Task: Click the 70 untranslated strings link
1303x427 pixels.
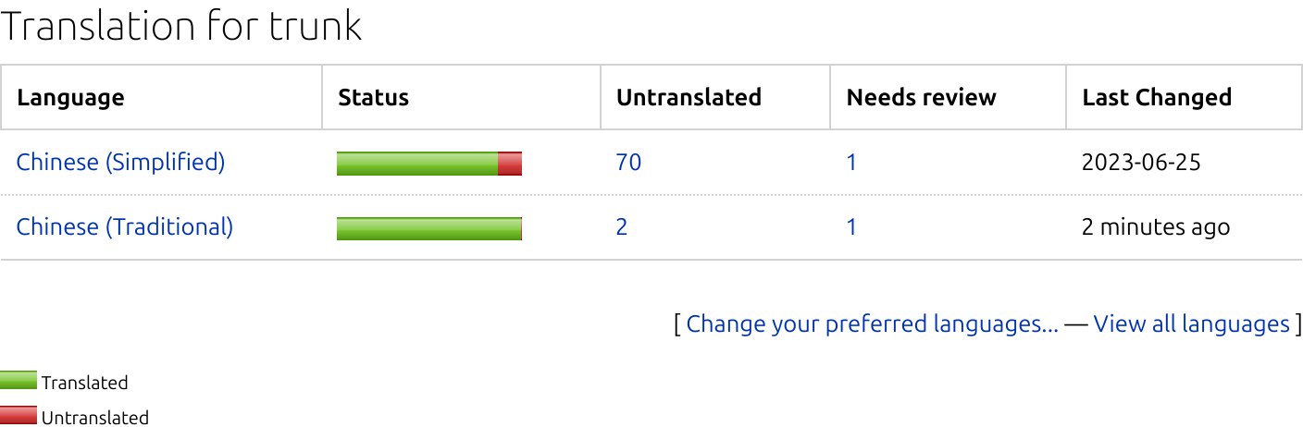Action: pyautogui.click(x=628, y=163)
